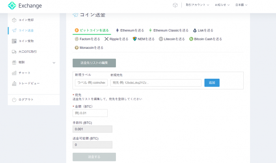The height and width of the screenshot is (163, 276).
Task: Select the ビットコインを送る tab
Action: tap(92, 30)
